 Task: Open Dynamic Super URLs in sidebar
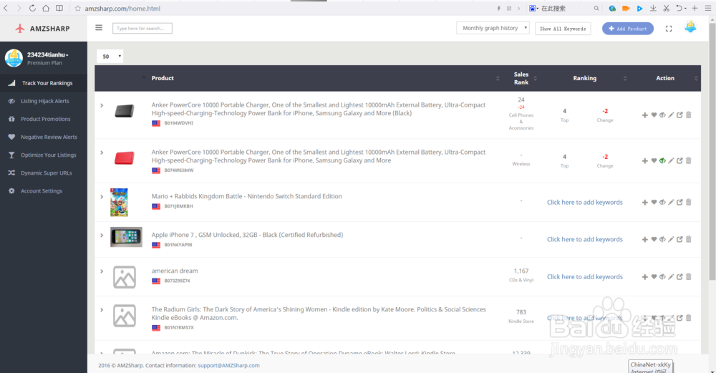click(44, 173)
